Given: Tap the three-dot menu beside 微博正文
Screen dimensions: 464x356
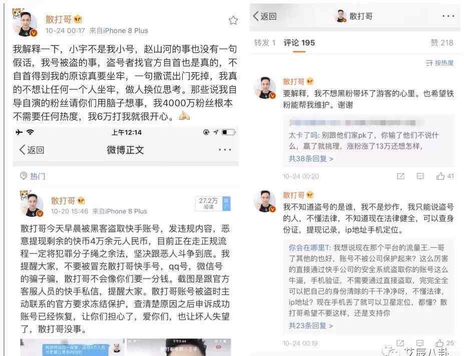Looking at the screenshot, I should 225,150.
